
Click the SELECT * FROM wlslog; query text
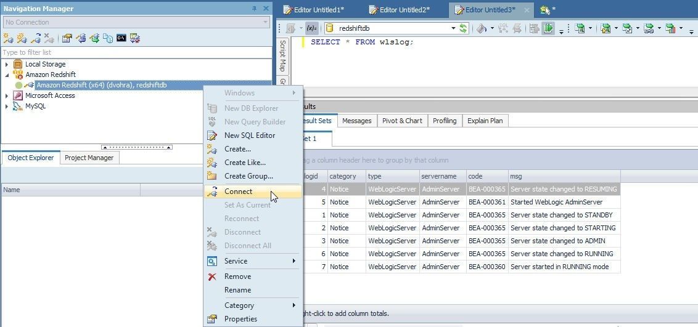coord(362,42)
